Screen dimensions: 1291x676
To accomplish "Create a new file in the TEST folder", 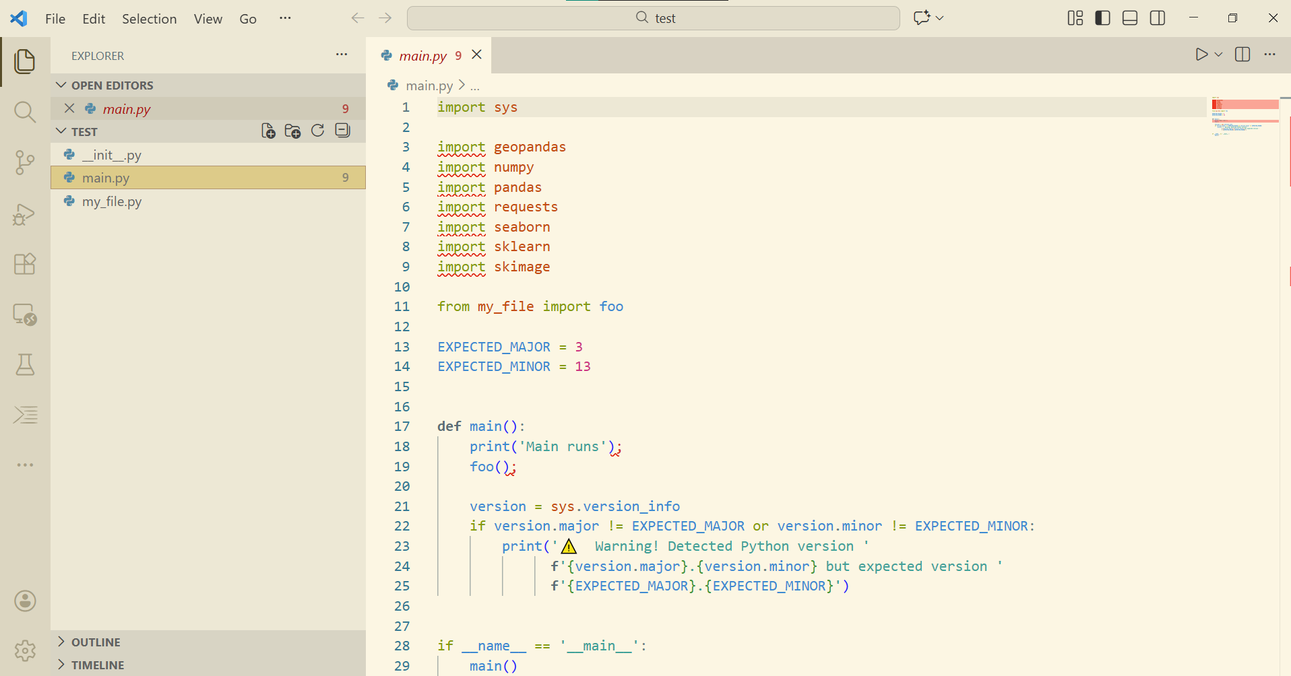I will (267, 131).
